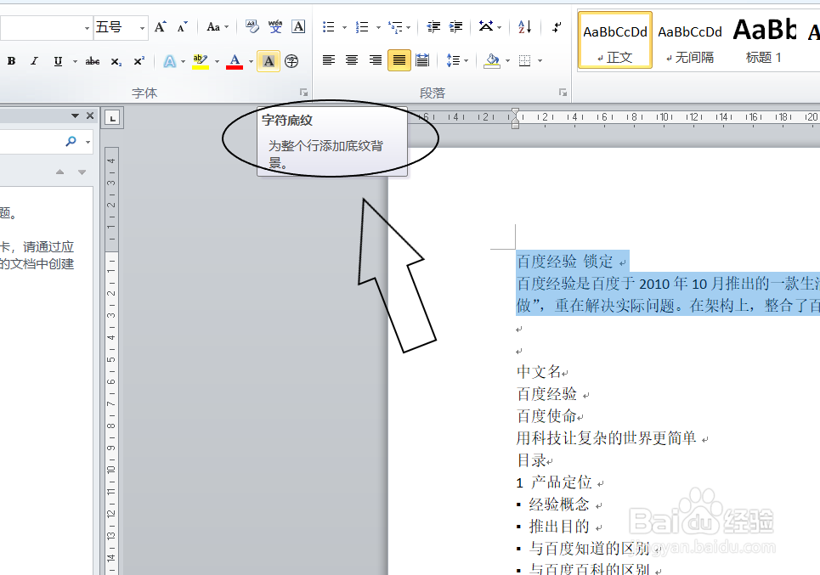Click the indent marker on horizontal ruler

tap(515, 119)
